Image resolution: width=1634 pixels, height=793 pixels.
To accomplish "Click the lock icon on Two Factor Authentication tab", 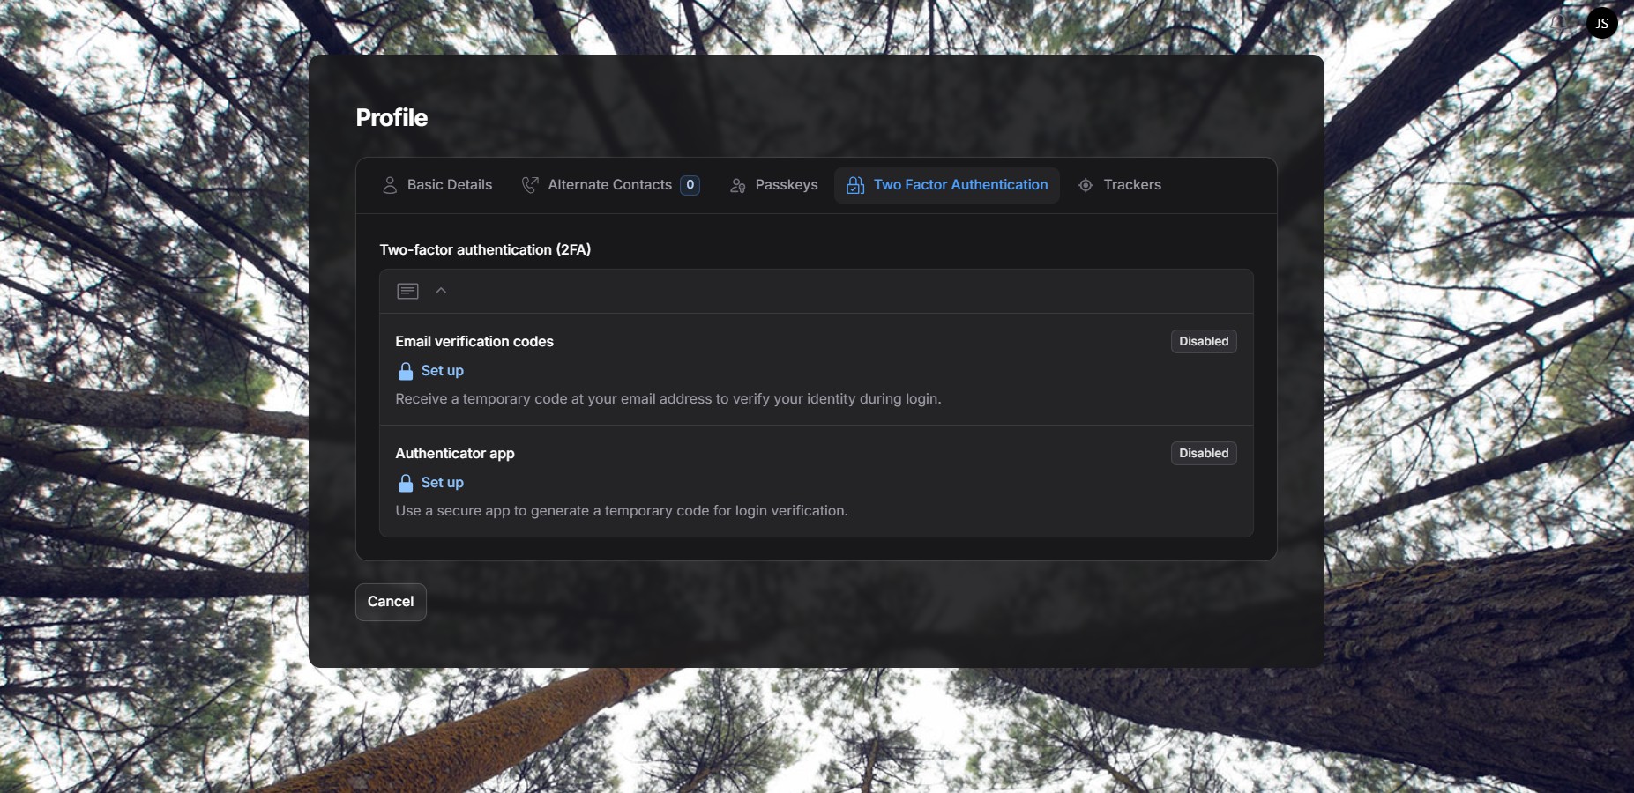I will tap(854, 185).
